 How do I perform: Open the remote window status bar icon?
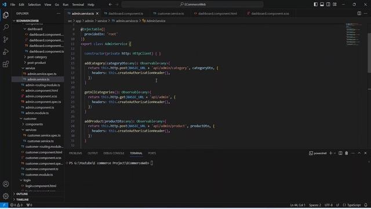4,205
